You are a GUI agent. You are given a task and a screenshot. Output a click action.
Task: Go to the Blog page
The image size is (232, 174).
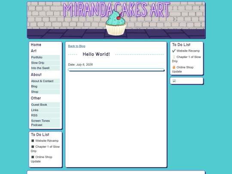[45, 86]
